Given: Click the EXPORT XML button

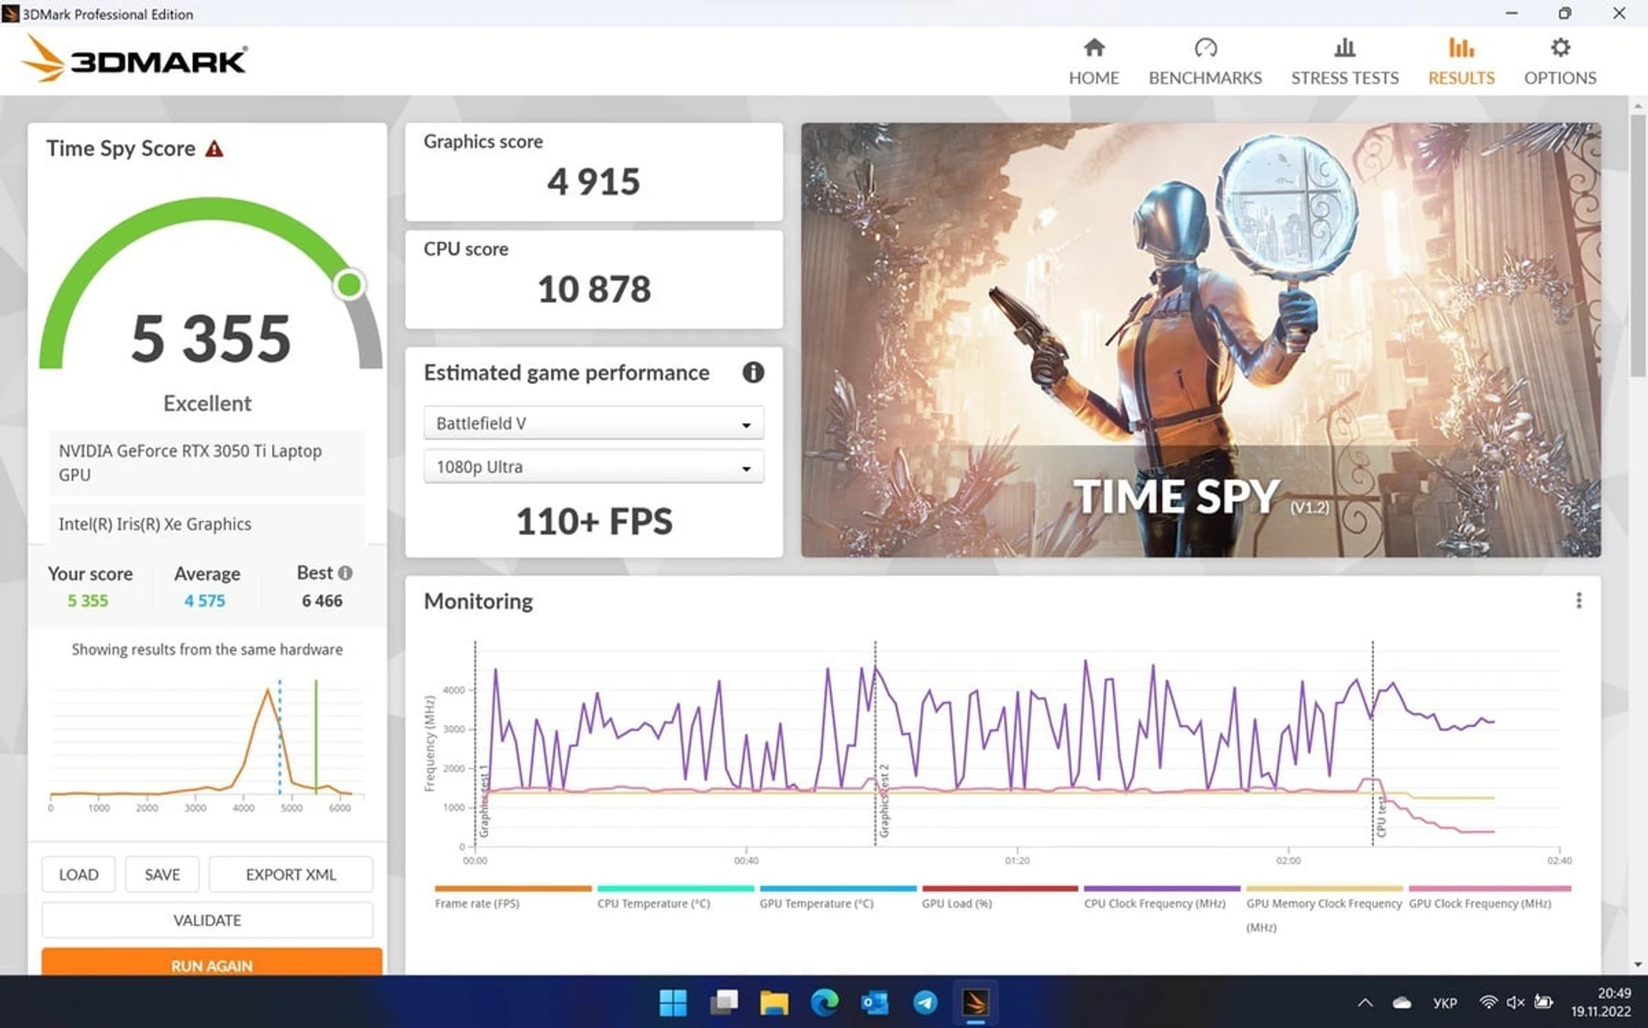Looking at the screenshot, I should pos(291,874).
